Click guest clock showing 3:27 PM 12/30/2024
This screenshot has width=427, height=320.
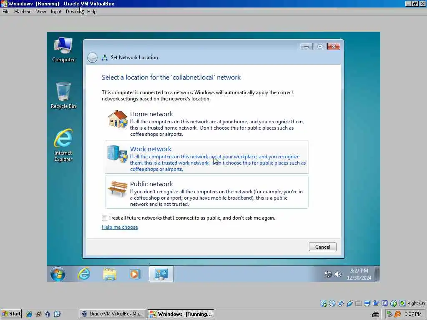[x=359, y=274]
